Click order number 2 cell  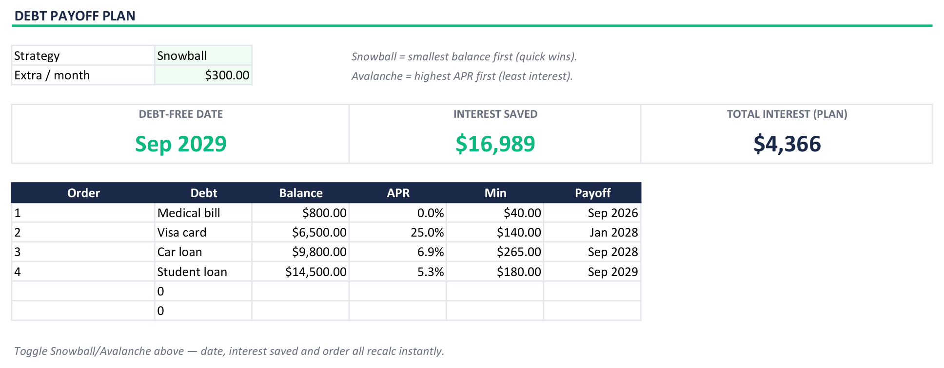[x=83, y=232]
